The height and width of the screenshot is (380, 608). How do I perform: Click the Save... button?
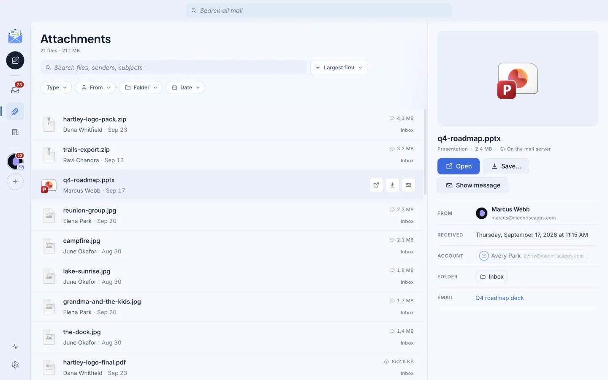click(x=506, y=166)
